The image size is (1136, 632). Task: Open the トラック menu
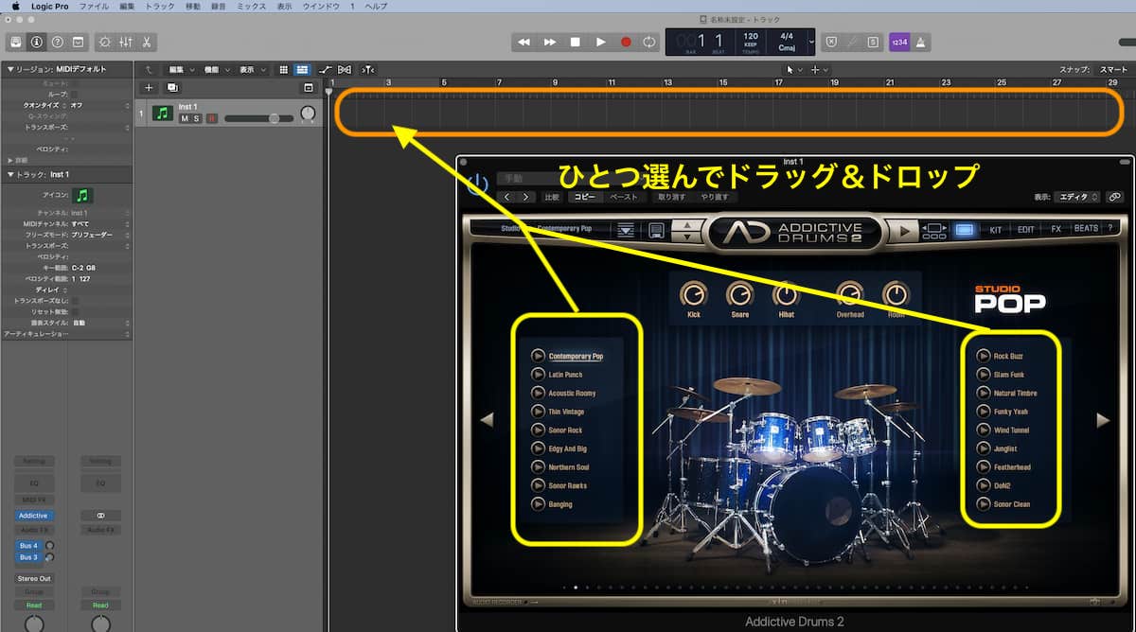tap(160, 6)
